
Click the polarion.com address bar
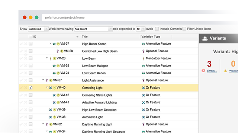(140, 17)
